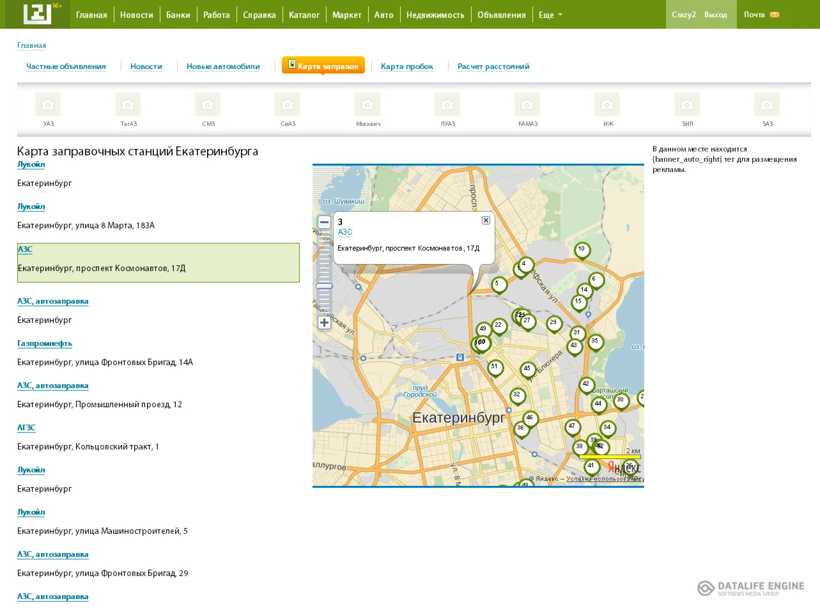Open АЗС link inside map balloon
The image size is (820, 608).
coord(344,232)
